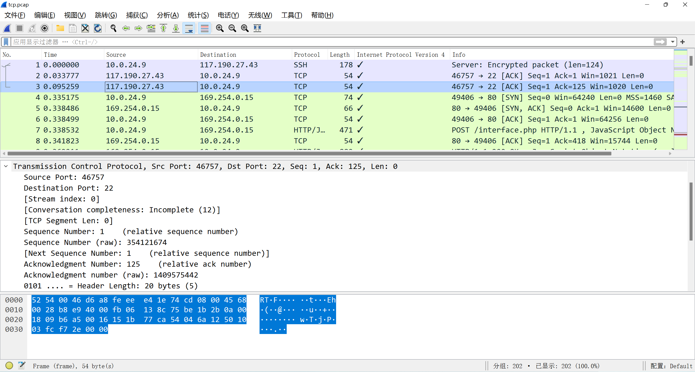Go back in packet history
695x372 pixels.
click(x=126, y=28)
